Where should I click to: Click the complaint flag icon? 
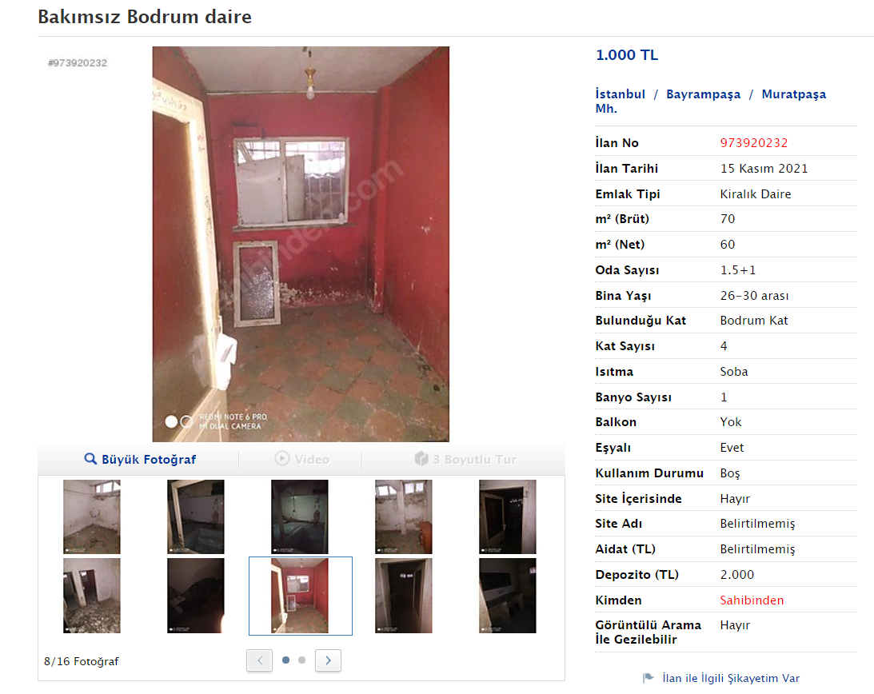point(649,678)
